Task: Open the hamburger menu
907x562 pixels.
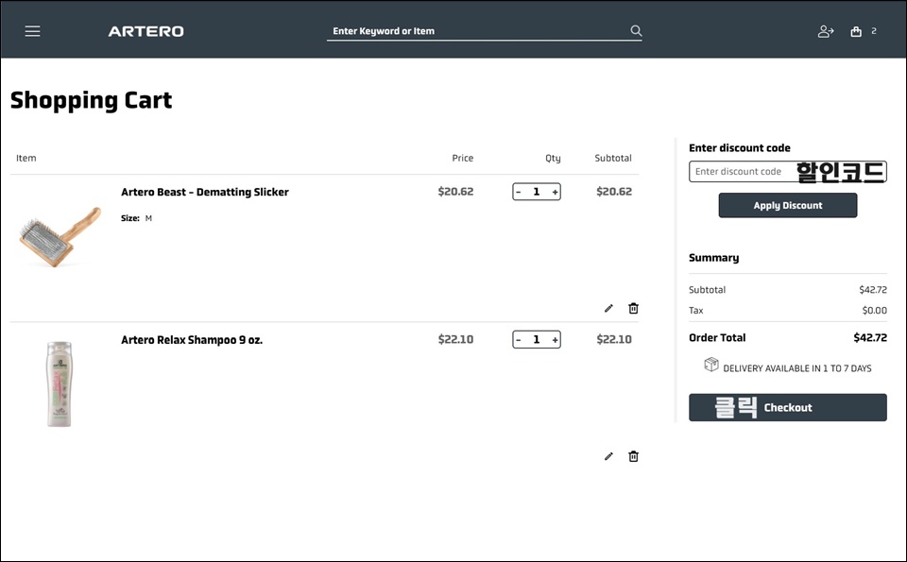Action: click(32, 31)
